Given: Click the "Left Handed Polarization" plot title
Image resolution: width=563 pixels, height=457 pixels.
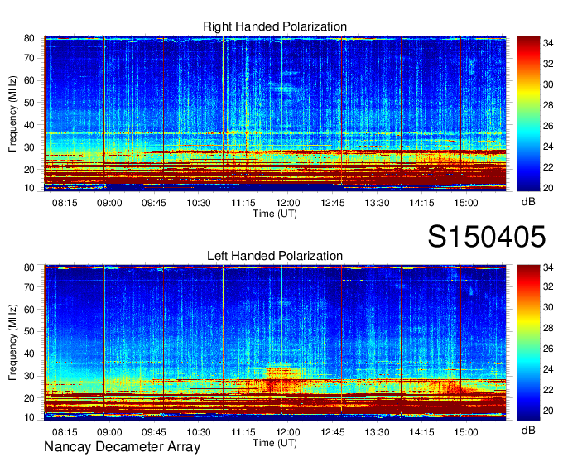Looking at the screenshot, I should point(275,256).
